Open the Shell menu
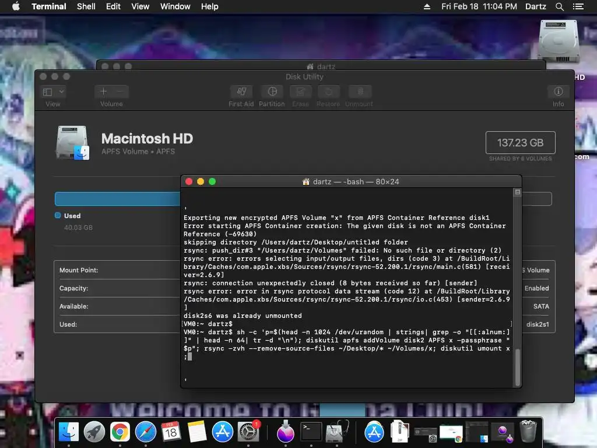 pyautogui.click(x=86, y=6)
